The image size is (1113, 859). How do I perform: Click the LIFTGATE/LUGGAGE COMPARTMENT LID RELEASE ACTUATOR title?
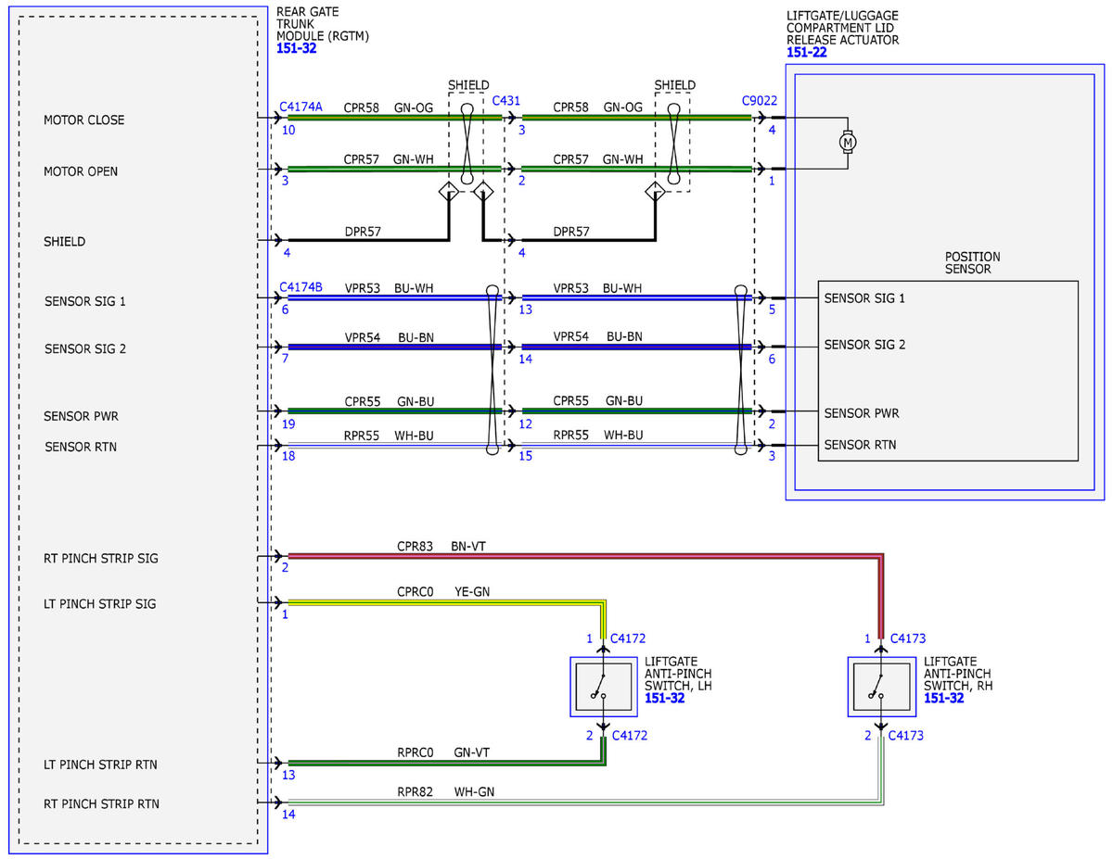click(x=843, y=28)
